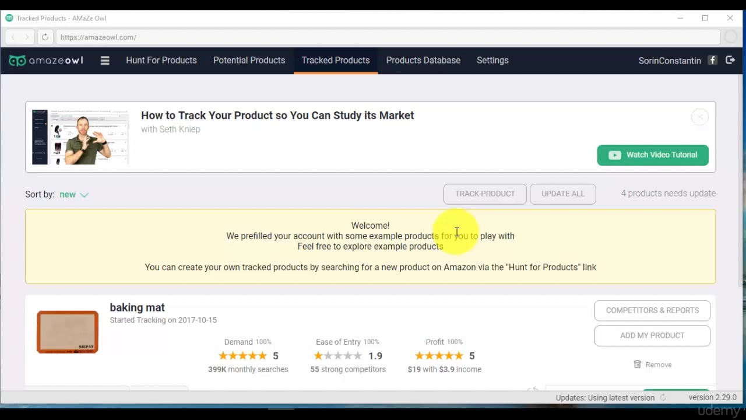The image size is (746, 420).
Task: Click ADD MY PRODUCT button
Action: (652, 335)
